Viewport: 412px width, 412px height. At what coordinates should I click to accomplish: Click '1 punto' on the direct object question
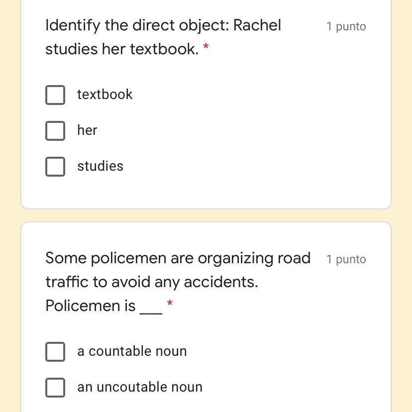point(346,26)
